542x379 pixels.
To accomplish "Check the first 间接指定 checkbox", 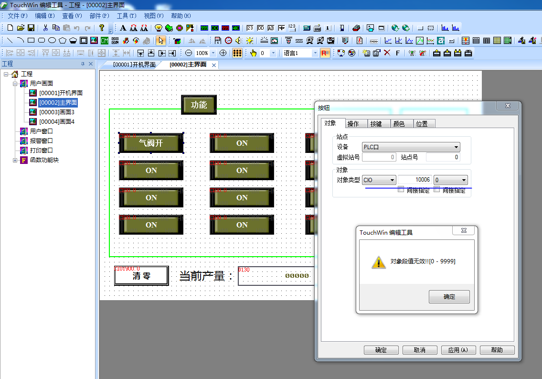I will 401,189.
